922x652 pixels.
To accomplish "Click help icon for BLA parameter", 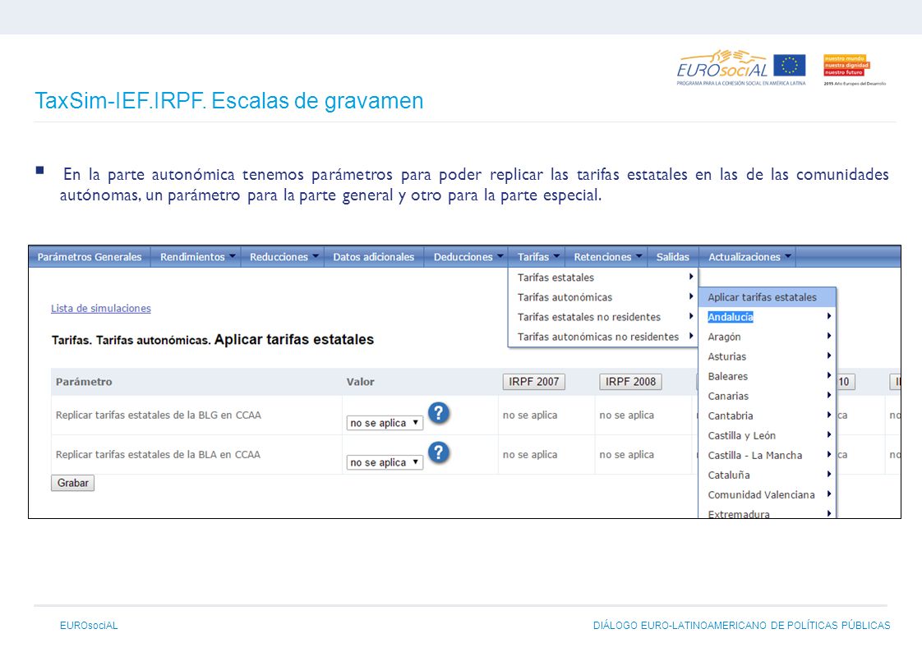I will click(439, 453).
